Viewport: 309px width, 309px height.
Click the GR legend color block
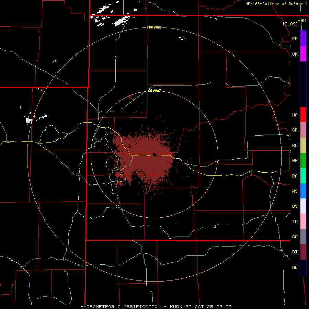coord(303,130)
